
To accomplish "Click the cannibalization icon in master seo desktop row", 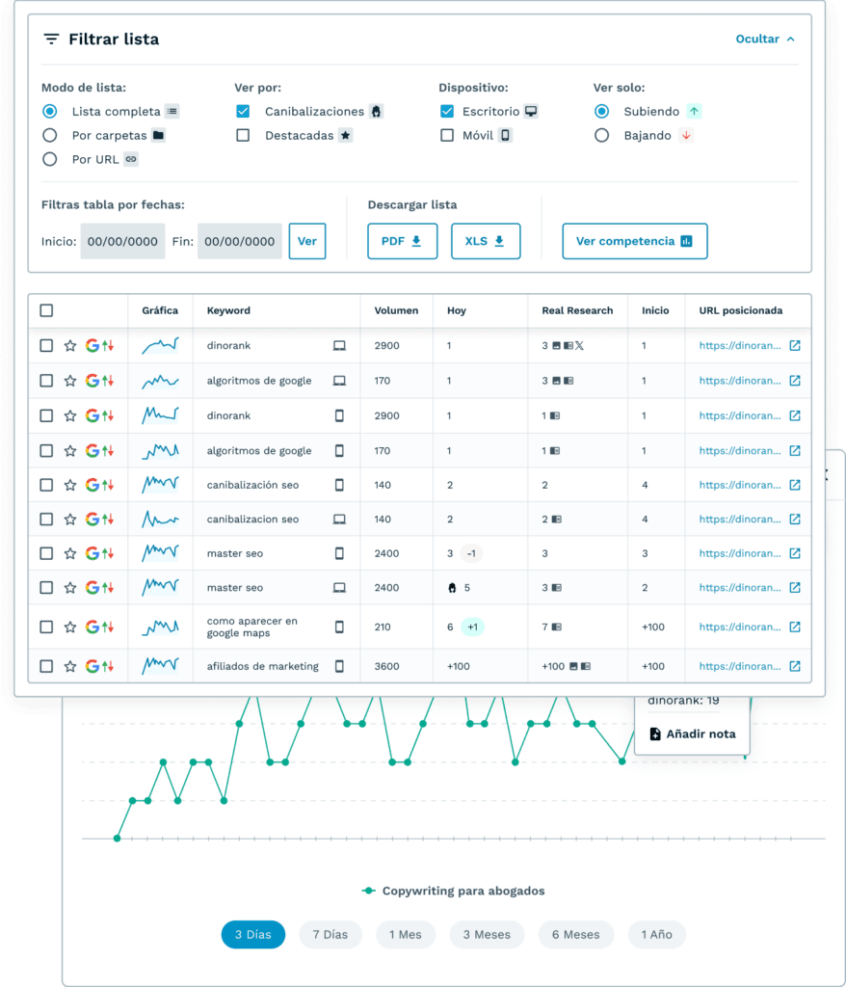I will (x=452, y=588).
